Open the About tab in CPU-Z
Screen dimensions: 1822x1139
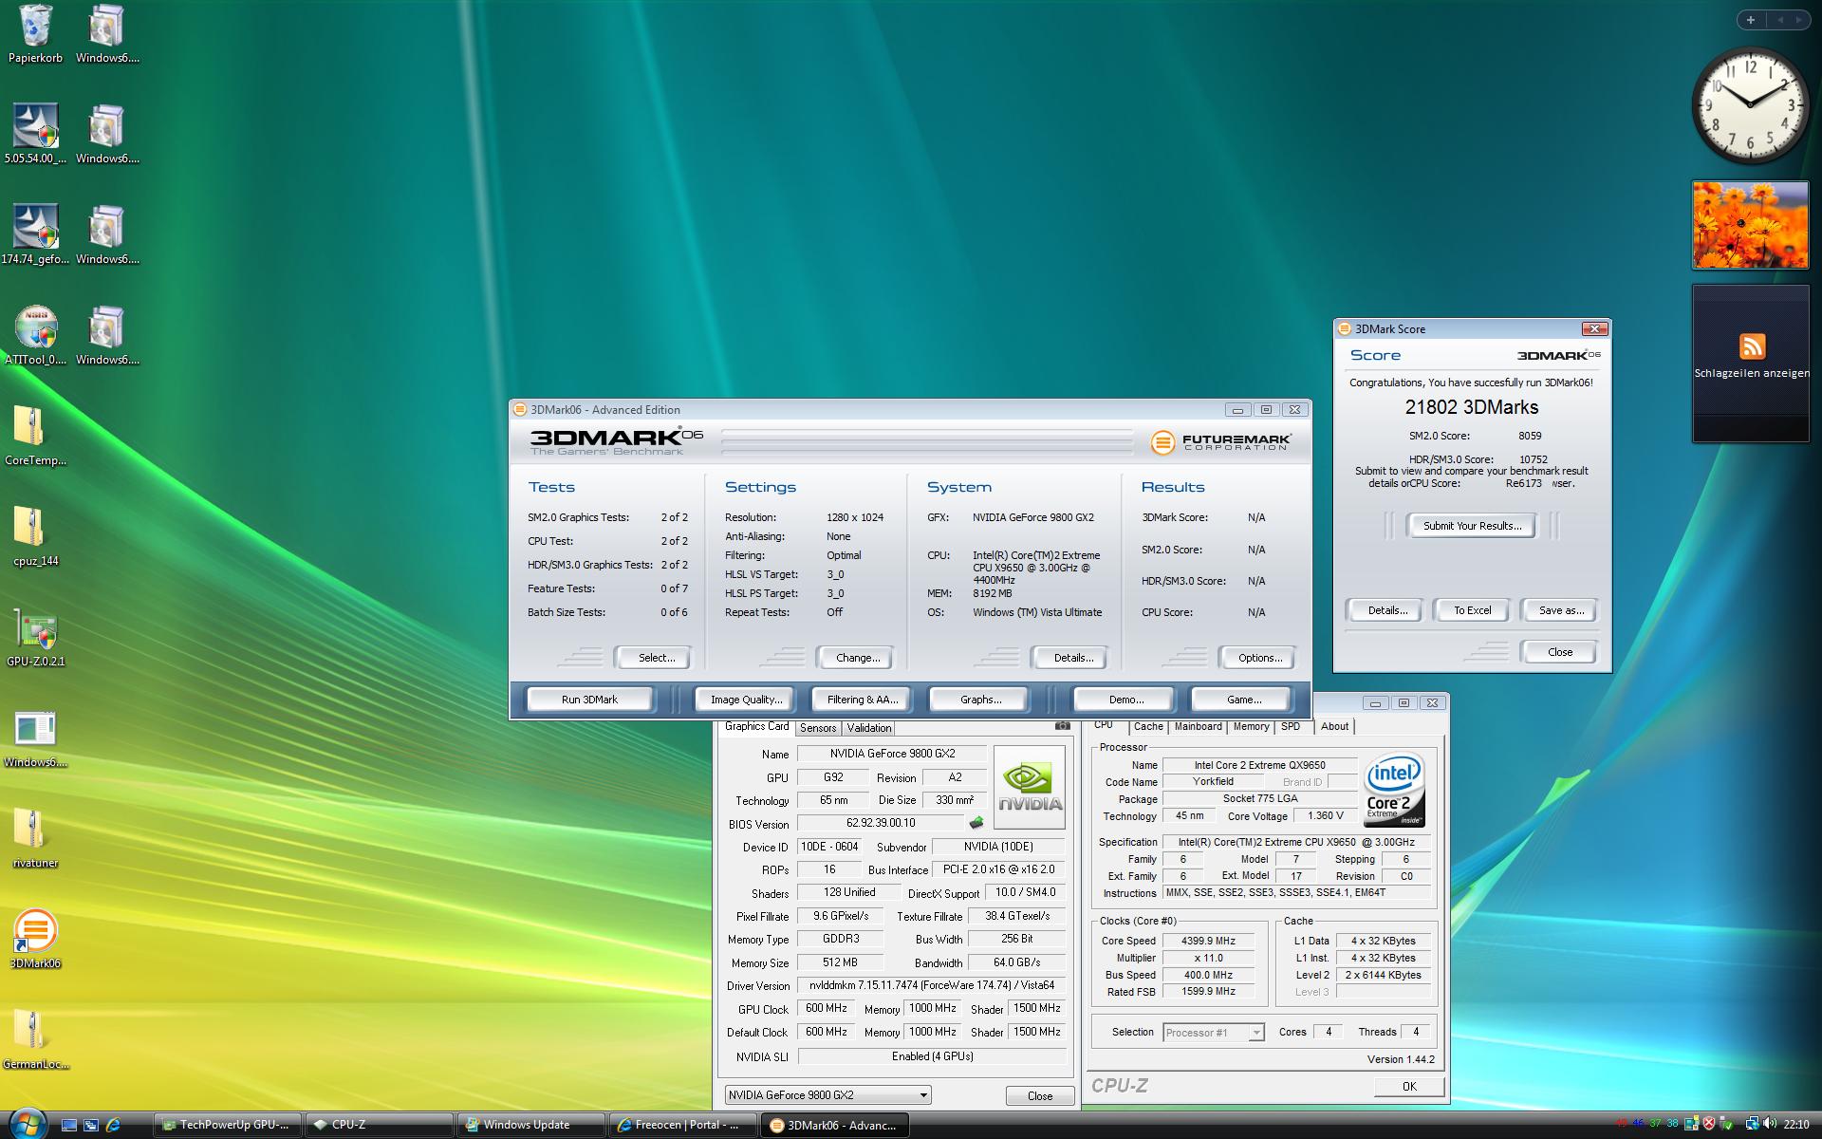1334,727
